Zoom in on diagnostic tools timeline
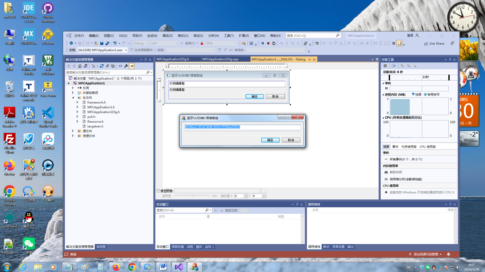The image size is (485, 272). pyautogui.click(x=402, y=66)
